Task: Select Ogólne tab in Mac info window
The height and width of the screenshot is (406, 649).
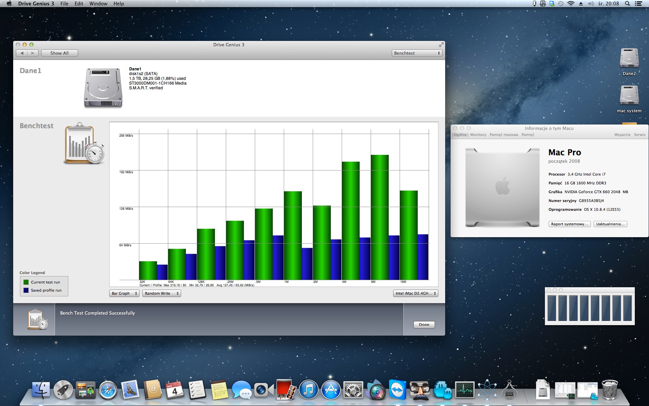Action: click(x=460, y=135)
